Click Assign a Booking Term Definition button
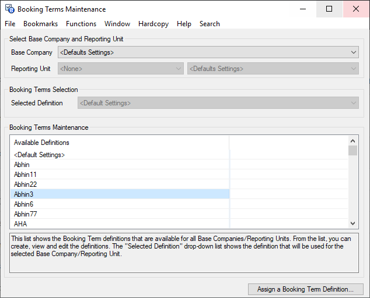This screenshot has width=370, height=298. click(306, 289)
